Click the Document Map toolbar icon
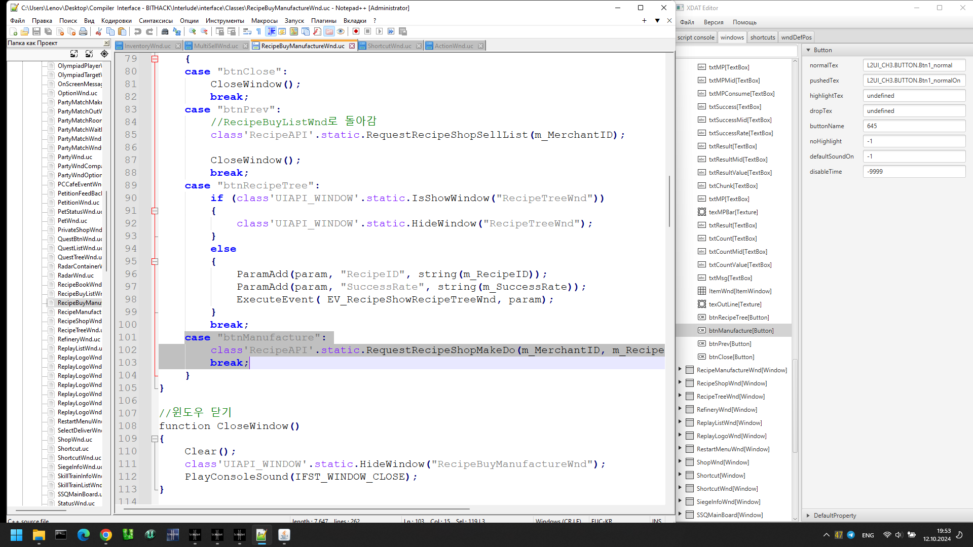The width and height of the screenshot is (973, 547). (x=294, y=31)
